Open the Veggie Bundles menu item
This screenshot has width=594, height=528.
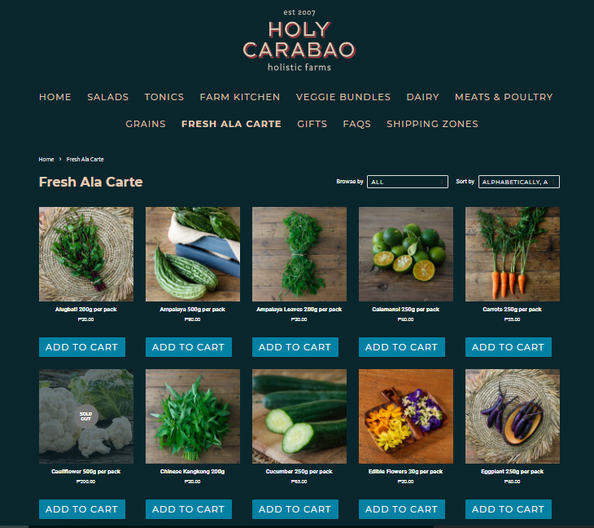point(343,97)
